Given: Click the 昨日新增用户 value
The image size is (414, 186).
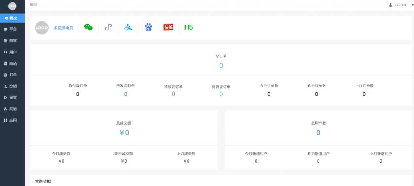Looking at the screenshot, I should click(x=319, y=161).
